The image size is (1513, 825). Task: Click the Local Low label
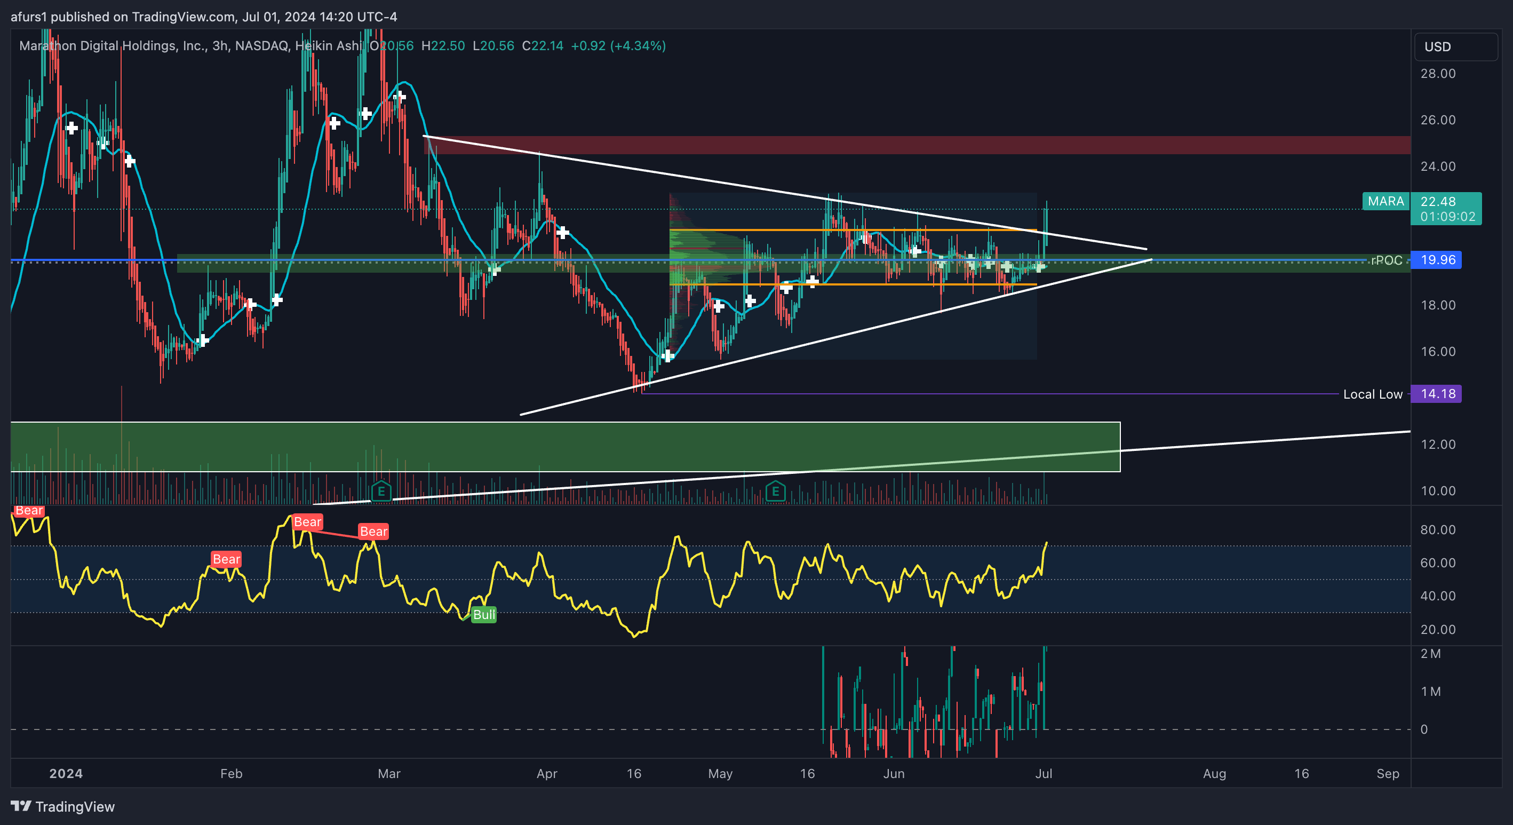pos(1373,394)
